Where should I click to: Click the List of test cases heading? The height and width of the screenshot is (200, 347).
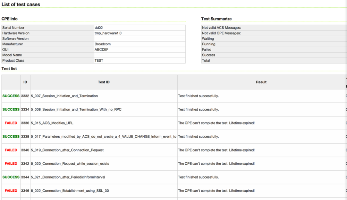coord(21,4)
